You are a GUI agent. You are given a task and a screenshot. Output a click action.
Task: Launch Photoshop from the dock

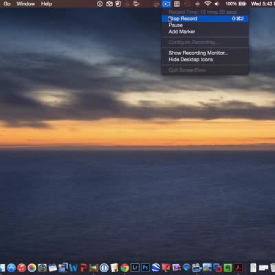pos(145,268)
